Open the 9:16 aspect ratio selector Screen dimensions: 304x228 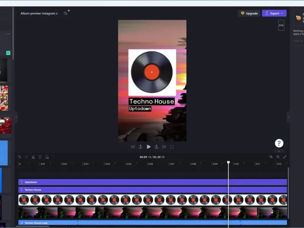pyautogui.click(x=281, y=25)
